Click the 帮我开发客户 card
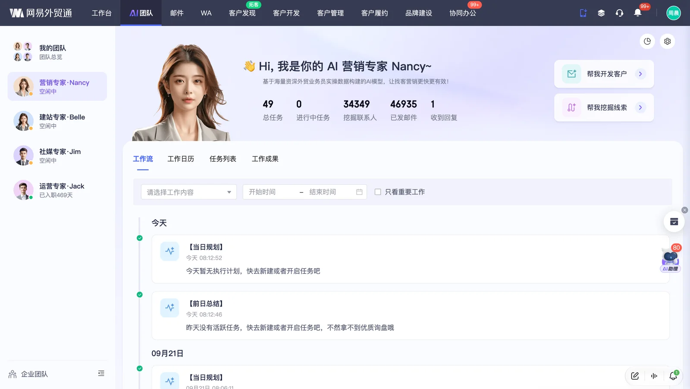This screenshot has height=389, width=690. click(604, 74)
